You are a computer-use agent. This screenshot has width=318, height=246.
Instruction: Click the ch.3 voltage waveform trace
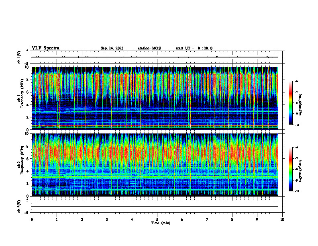(155, 206)
